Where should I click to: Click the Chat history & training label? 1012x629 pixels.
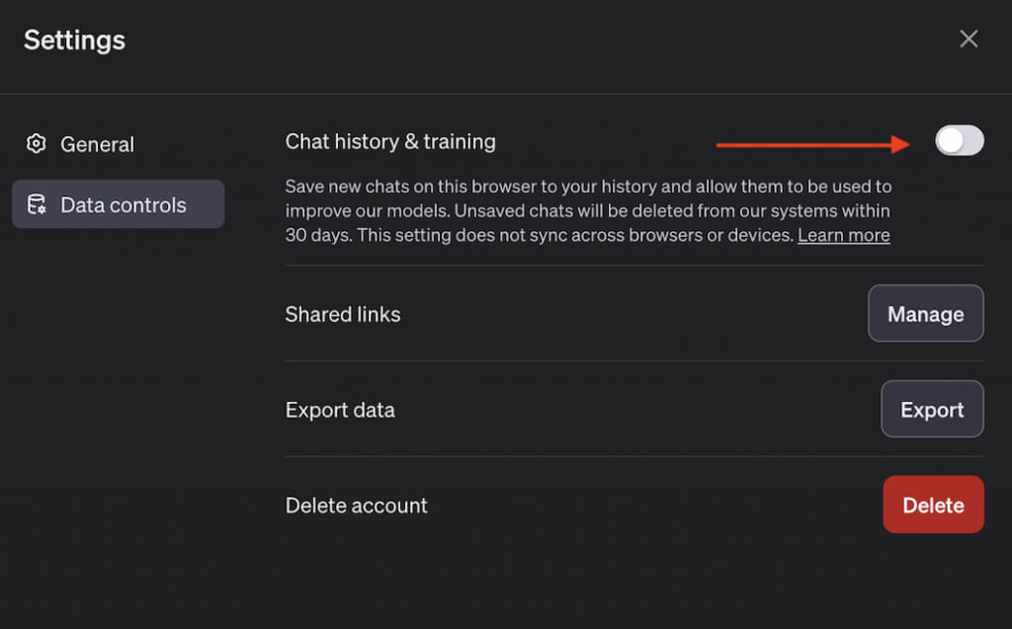(x=390, y=142)
